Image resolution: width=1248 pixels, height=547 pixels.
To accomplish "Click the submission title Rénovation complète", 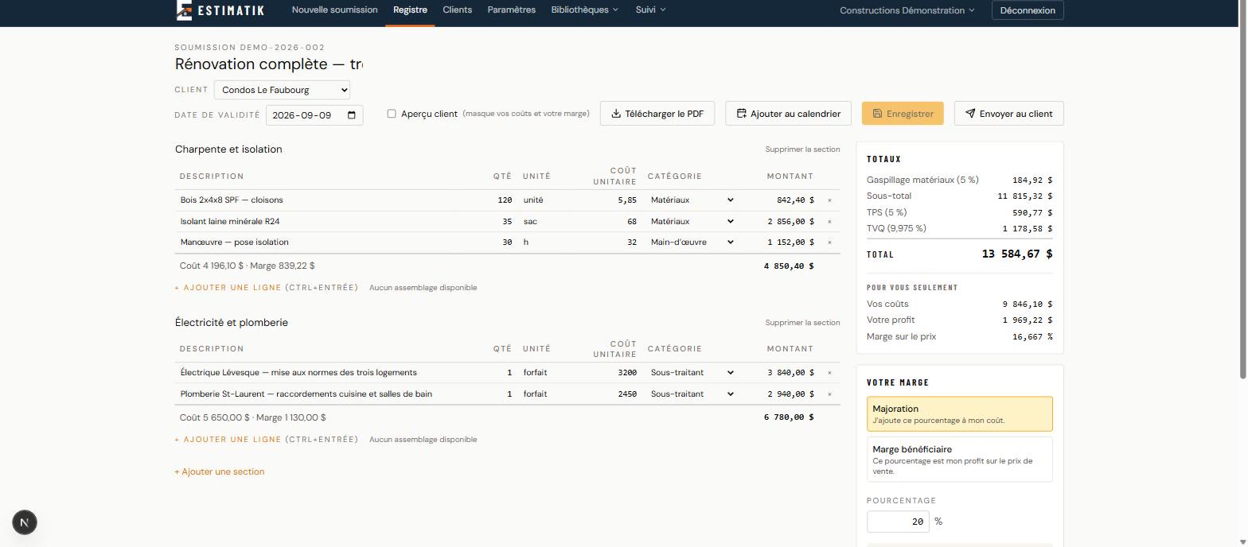I will (x=269, y=64).
